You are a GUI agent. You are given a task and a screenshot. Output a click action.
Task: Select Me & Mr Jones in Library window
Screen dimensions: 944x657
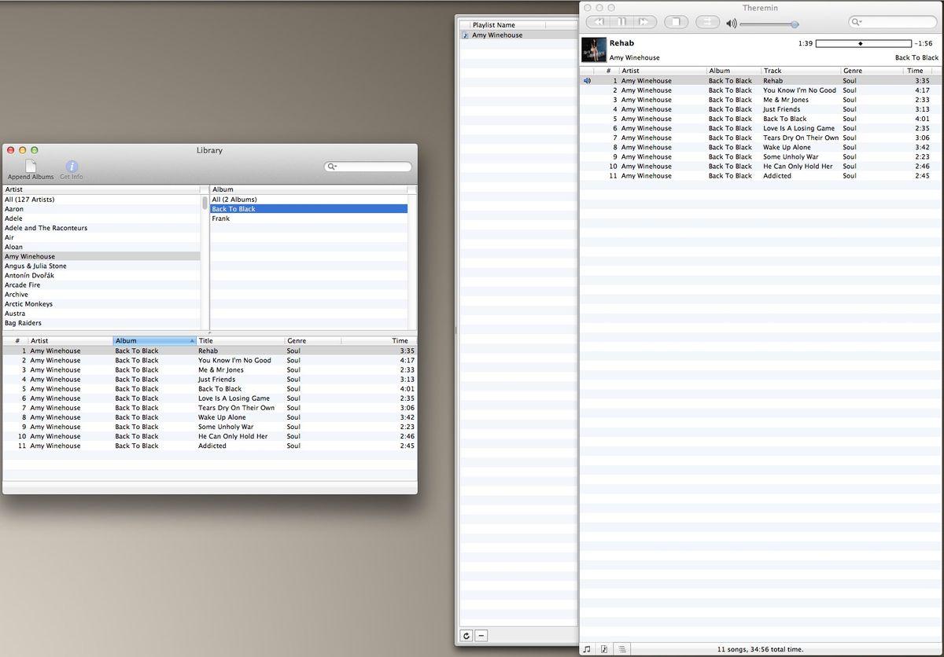point(209,370)
